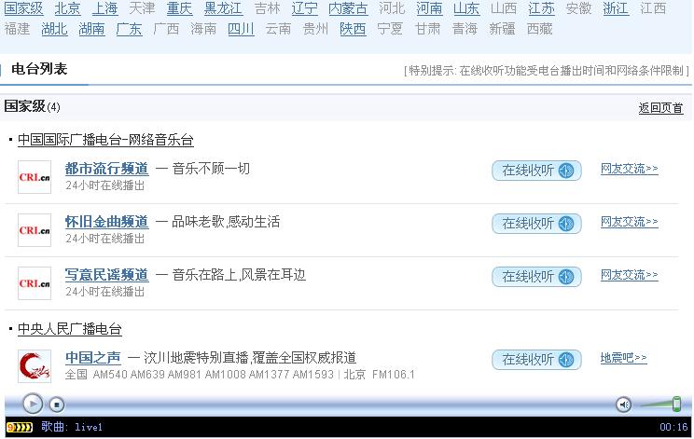694x439 pixels.
Task: Mute audio with the speaker icon
Action: [x=624, y=405]
